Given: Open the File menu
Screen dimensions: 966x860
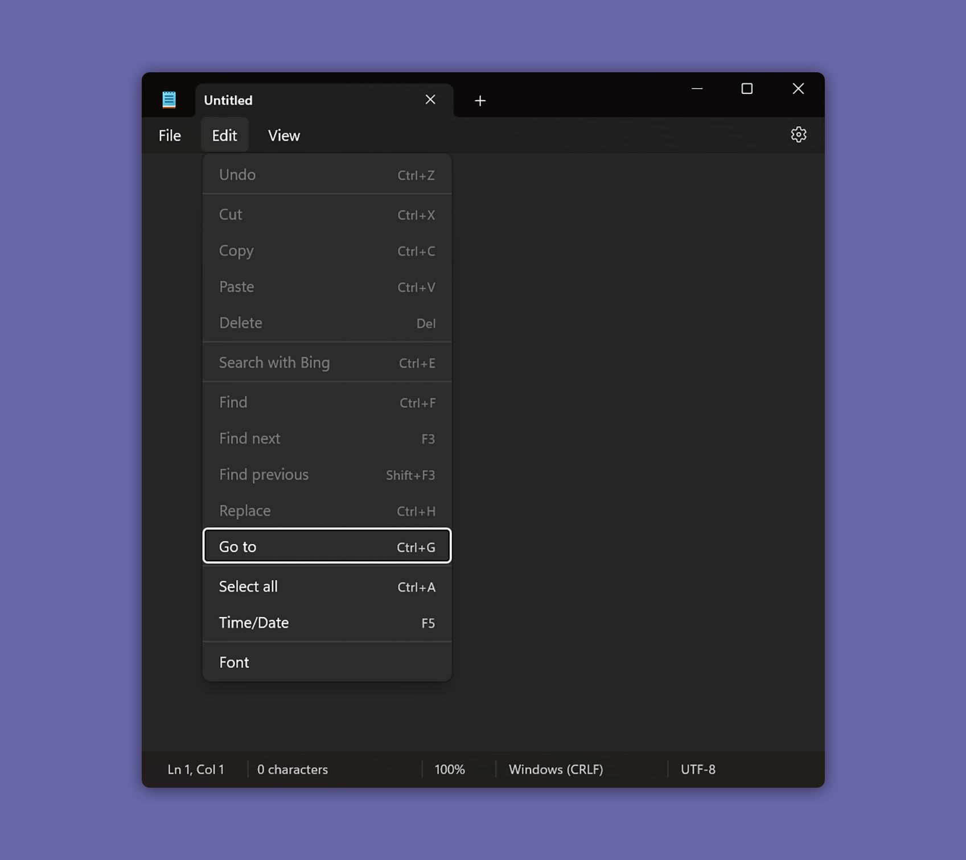Looking at the screenshot, I should [169, 135].
